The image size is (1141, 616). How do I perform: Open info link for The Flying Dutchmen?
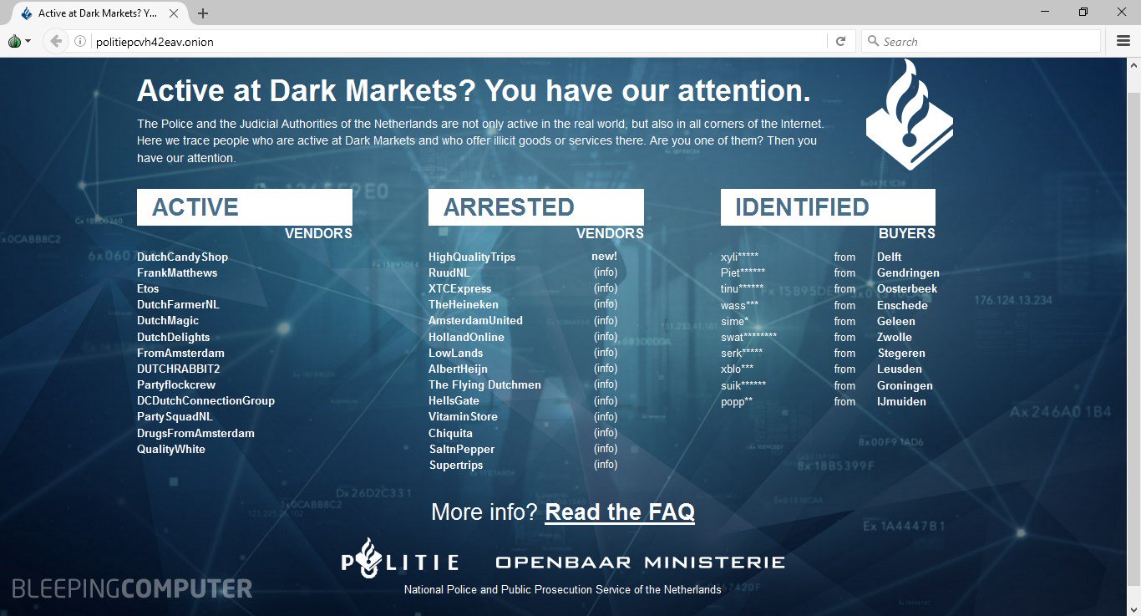(x=606, y=384)
